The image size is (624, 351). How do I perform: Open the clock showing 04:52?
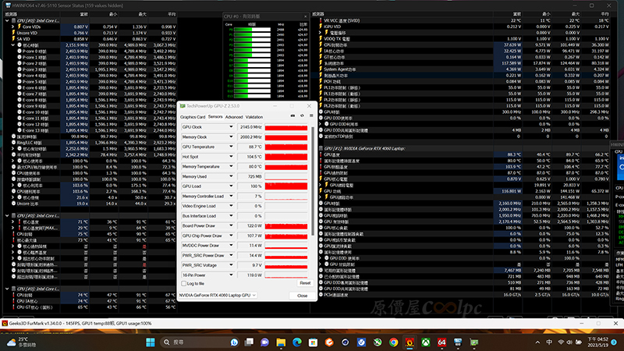point(597,342)
